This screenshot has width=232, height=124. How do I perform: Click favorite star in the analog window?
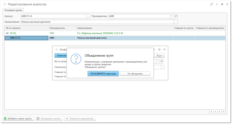[57, 49]
